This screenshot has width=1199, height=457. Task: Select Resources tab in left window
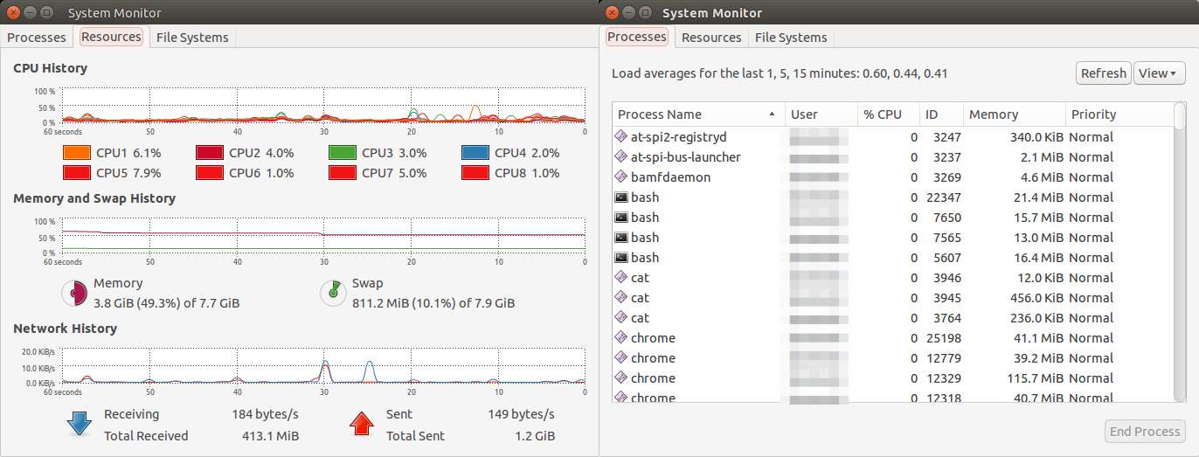click(111, 37)
